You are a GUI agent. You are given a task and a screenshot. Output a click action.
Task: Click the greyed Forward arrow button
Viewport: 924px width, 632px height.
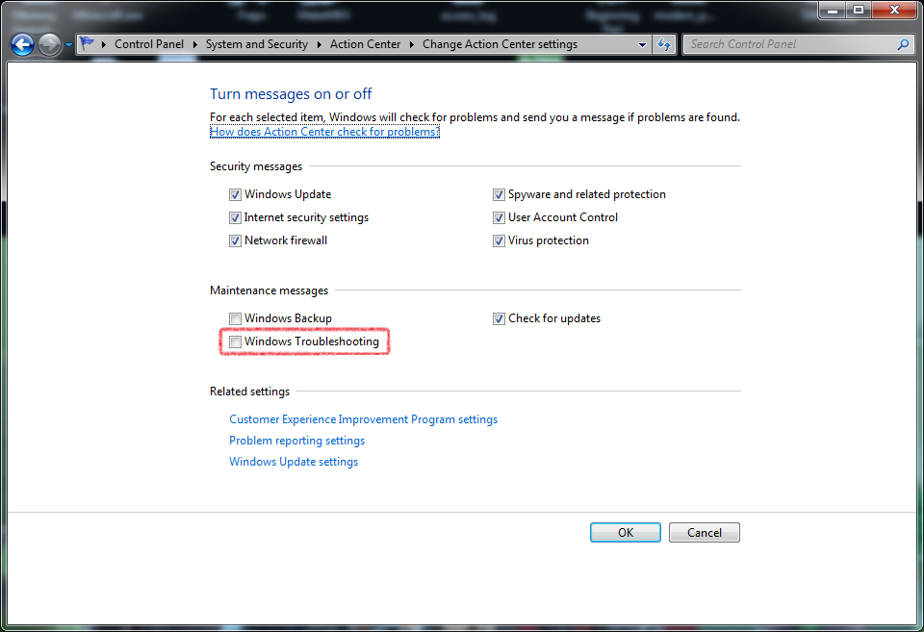49,44
